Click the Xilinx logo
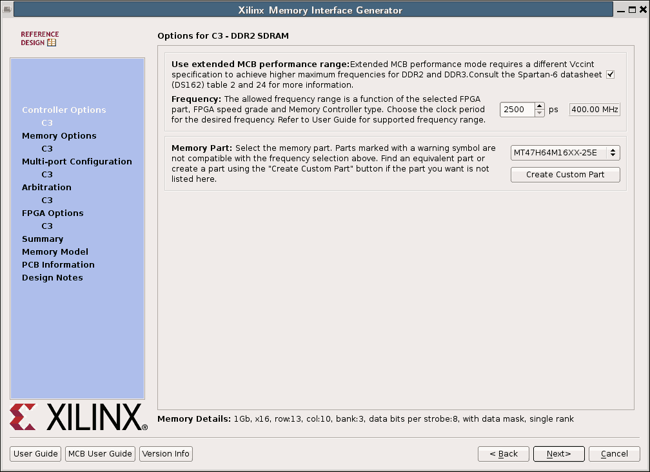The width and height of the screenshot is (650, 472). (x=79, y=417)
